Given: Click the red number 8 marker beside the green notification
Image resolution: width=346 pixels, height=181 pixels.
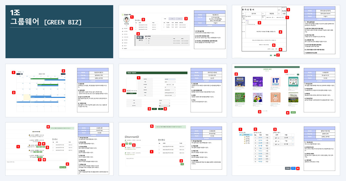Looking at the screenshot, I should (x=48, y=127).
